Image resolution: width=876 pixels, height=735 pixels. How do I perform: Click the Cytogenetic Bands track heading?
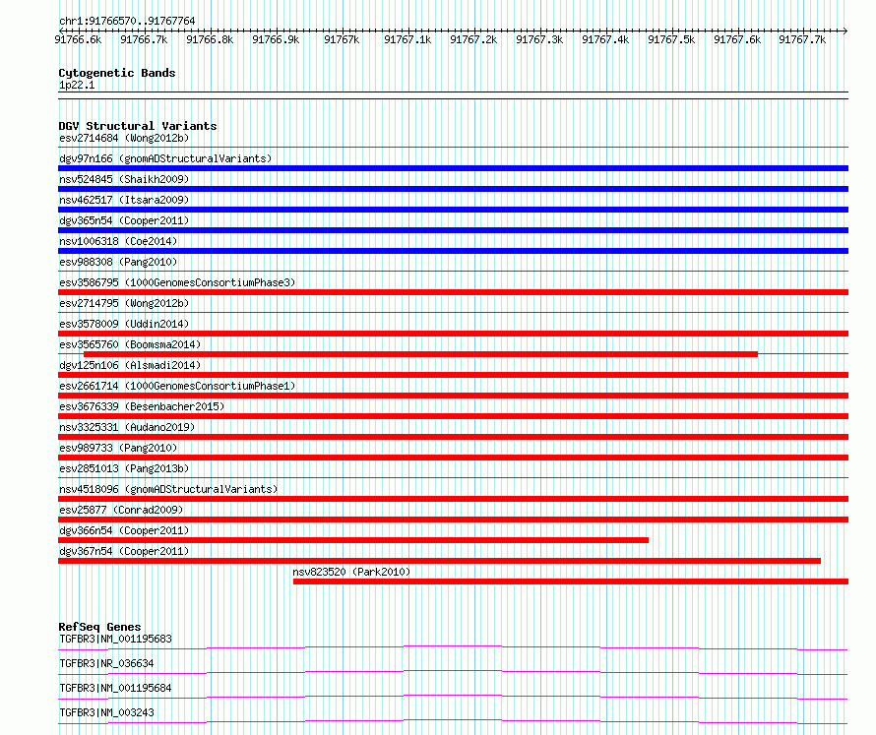tap(117, 73)
